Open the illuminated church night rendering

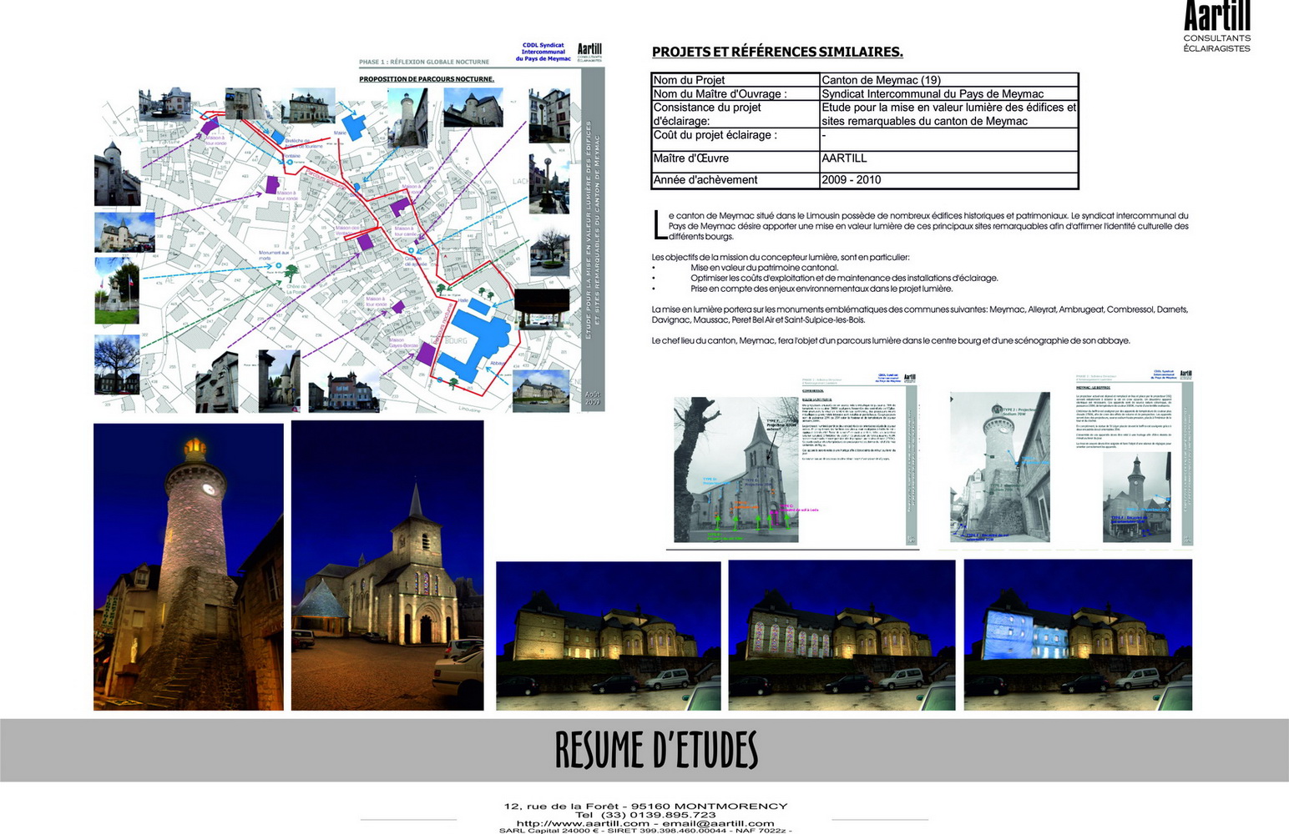tap(387, 565)
